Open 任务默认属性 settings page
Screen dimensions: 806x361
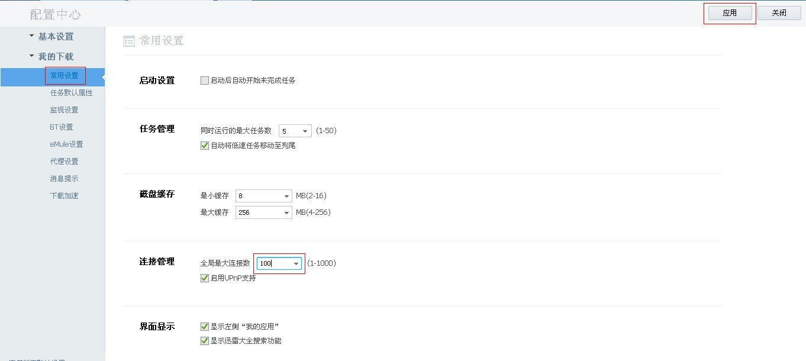(x=71, y=93)
